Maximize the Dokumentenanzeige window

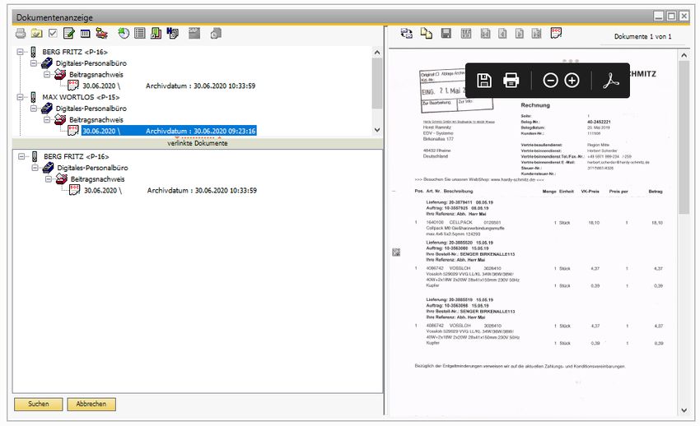pos(671,16)
